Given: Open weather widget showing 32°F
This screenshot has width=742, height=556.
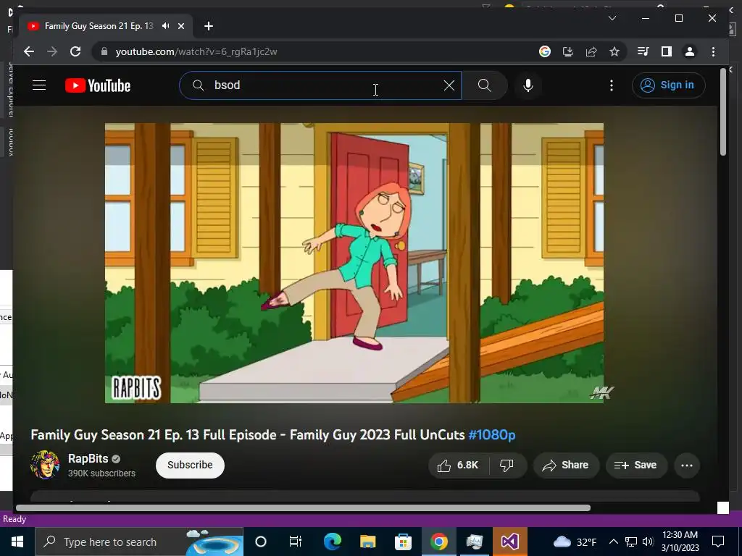Looking at the screenshot, I should (x=574, y=542).
